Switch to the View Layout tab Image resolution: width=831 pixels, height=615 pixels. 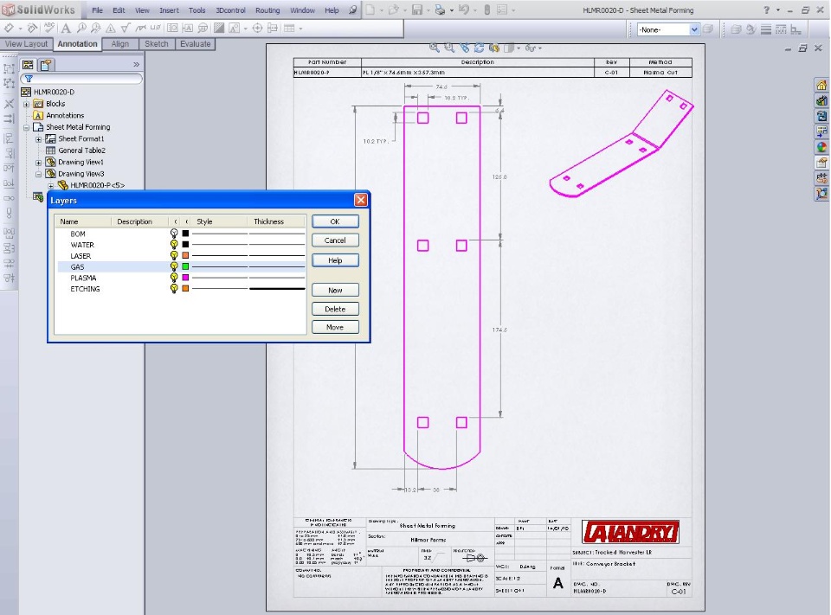coord(26,44)
